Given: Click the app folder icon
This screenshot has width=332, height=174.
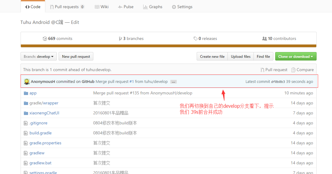Looking at the screenshot, I should click(x=26, y=93).
